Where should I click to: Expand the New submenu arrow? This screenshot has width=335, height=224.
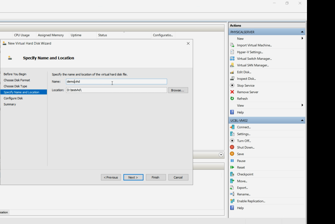tap(302, 39)
